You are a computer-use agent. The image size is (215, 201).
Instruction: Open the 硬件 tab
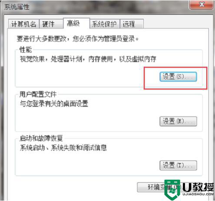(51, 24)
